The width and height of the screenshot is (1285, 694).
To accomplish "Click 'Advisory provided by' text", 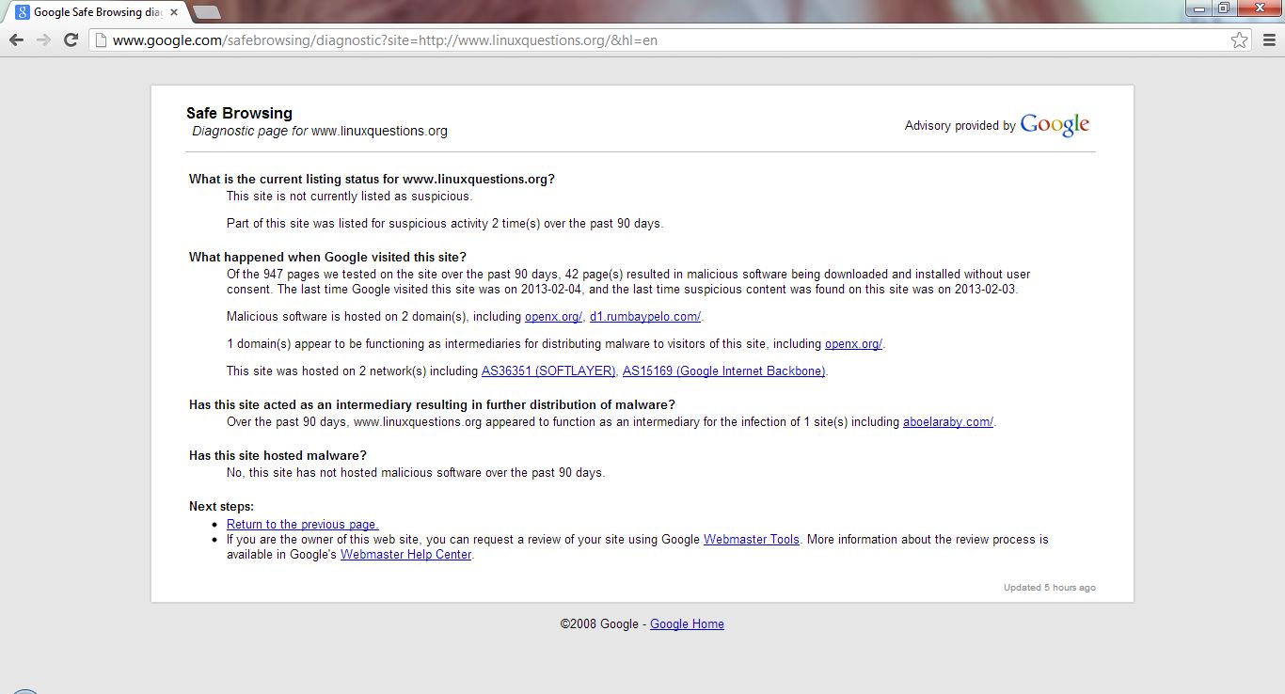I will pyautogui.click(x=960, y=126).
